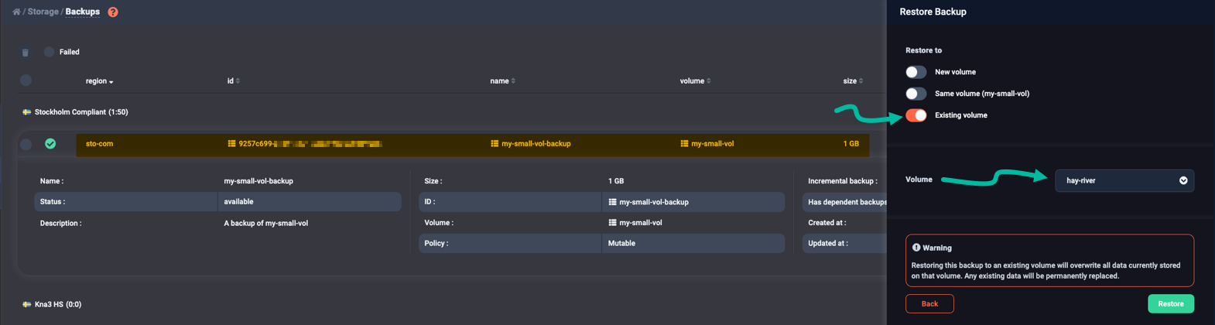Sort the table by name column

[x=502, y=81]
